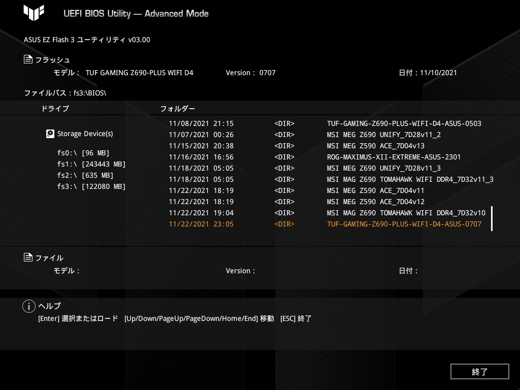This screenshot has height=390, width=520.
Task: Click the Flash section document icon
Action: pos(28,59)
